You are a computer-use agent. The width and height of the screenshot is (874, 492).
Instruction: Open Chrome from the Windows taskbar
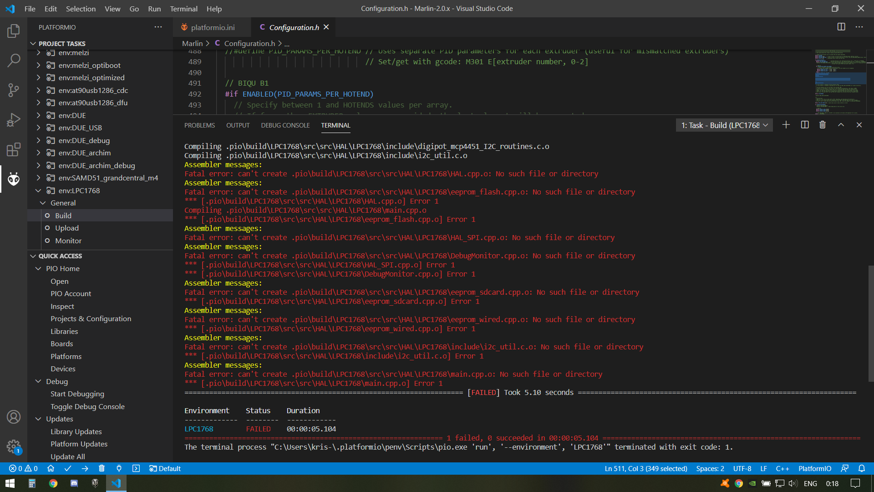[53, 483]
